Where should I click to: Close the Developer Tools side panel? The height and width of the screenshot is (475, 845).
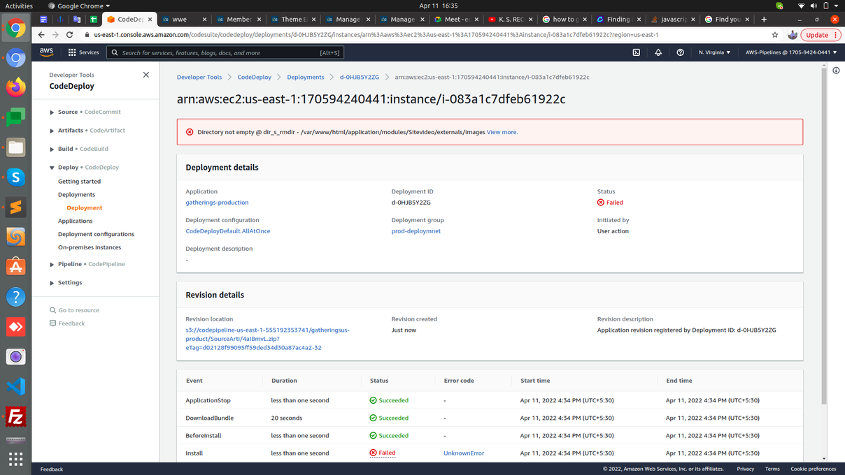point(145,75)
